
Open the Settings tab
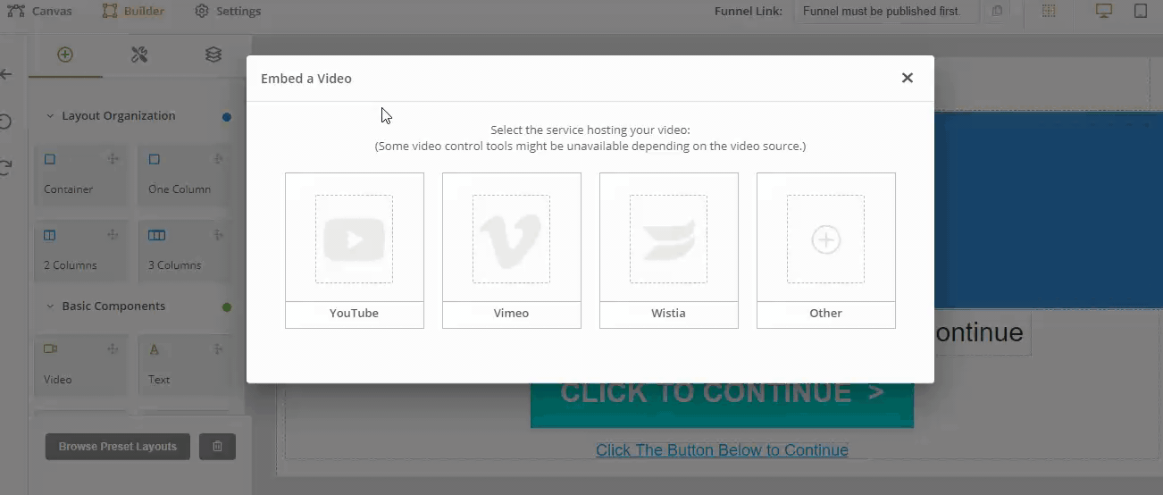point(228,11)
